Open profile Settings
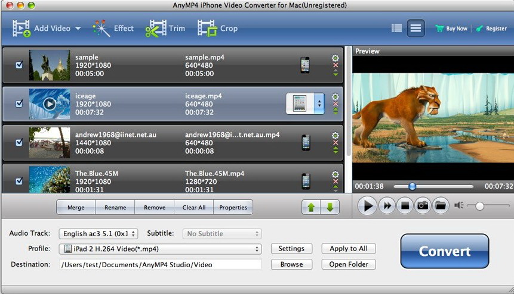Image resolution: width=514 pixels, height=294 pixels. [x=291, y=249]
